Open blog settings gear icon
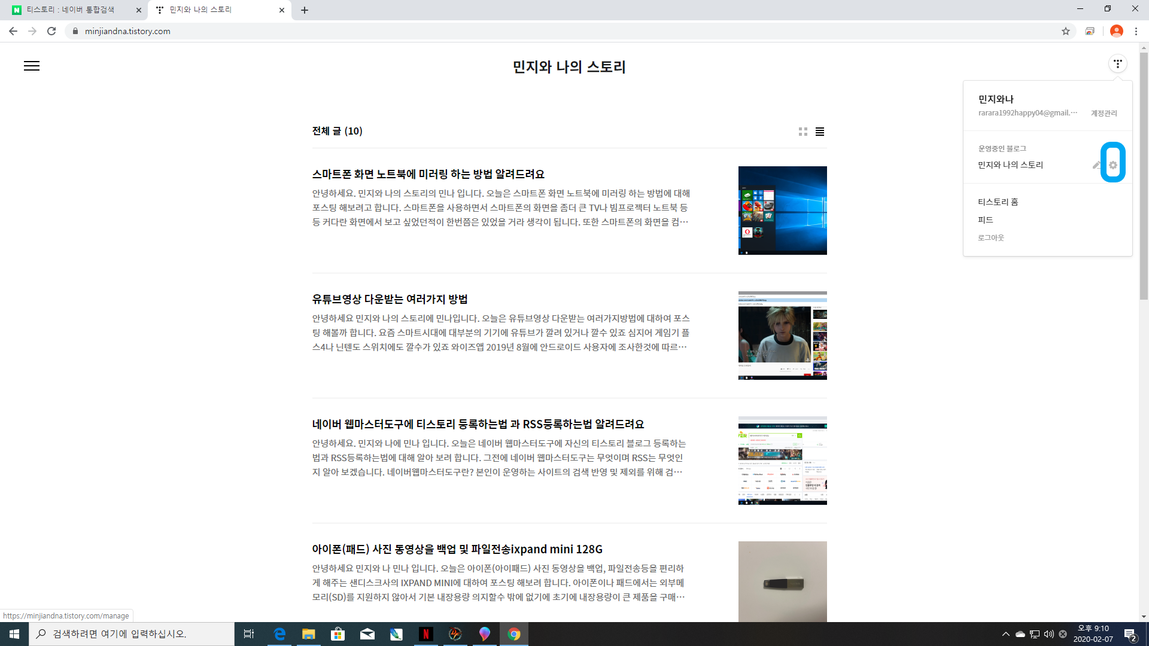The width and height of the screenshot is (1149, 646). 1112,165
